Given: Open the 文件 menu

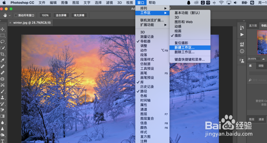Looking at the screenshot, I should (42, 3).
